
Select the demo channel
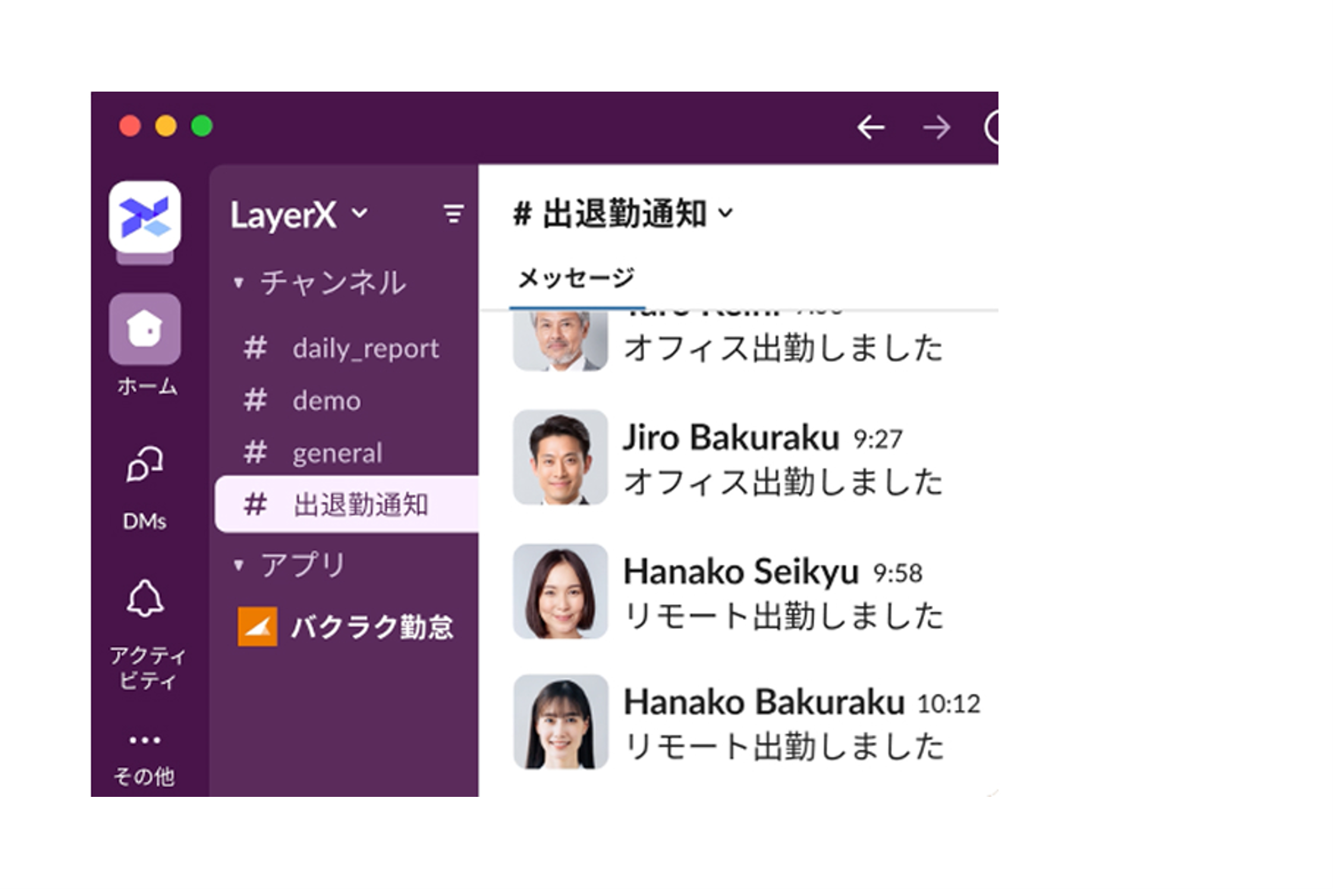pyautogui.click(x=326, y=401)
